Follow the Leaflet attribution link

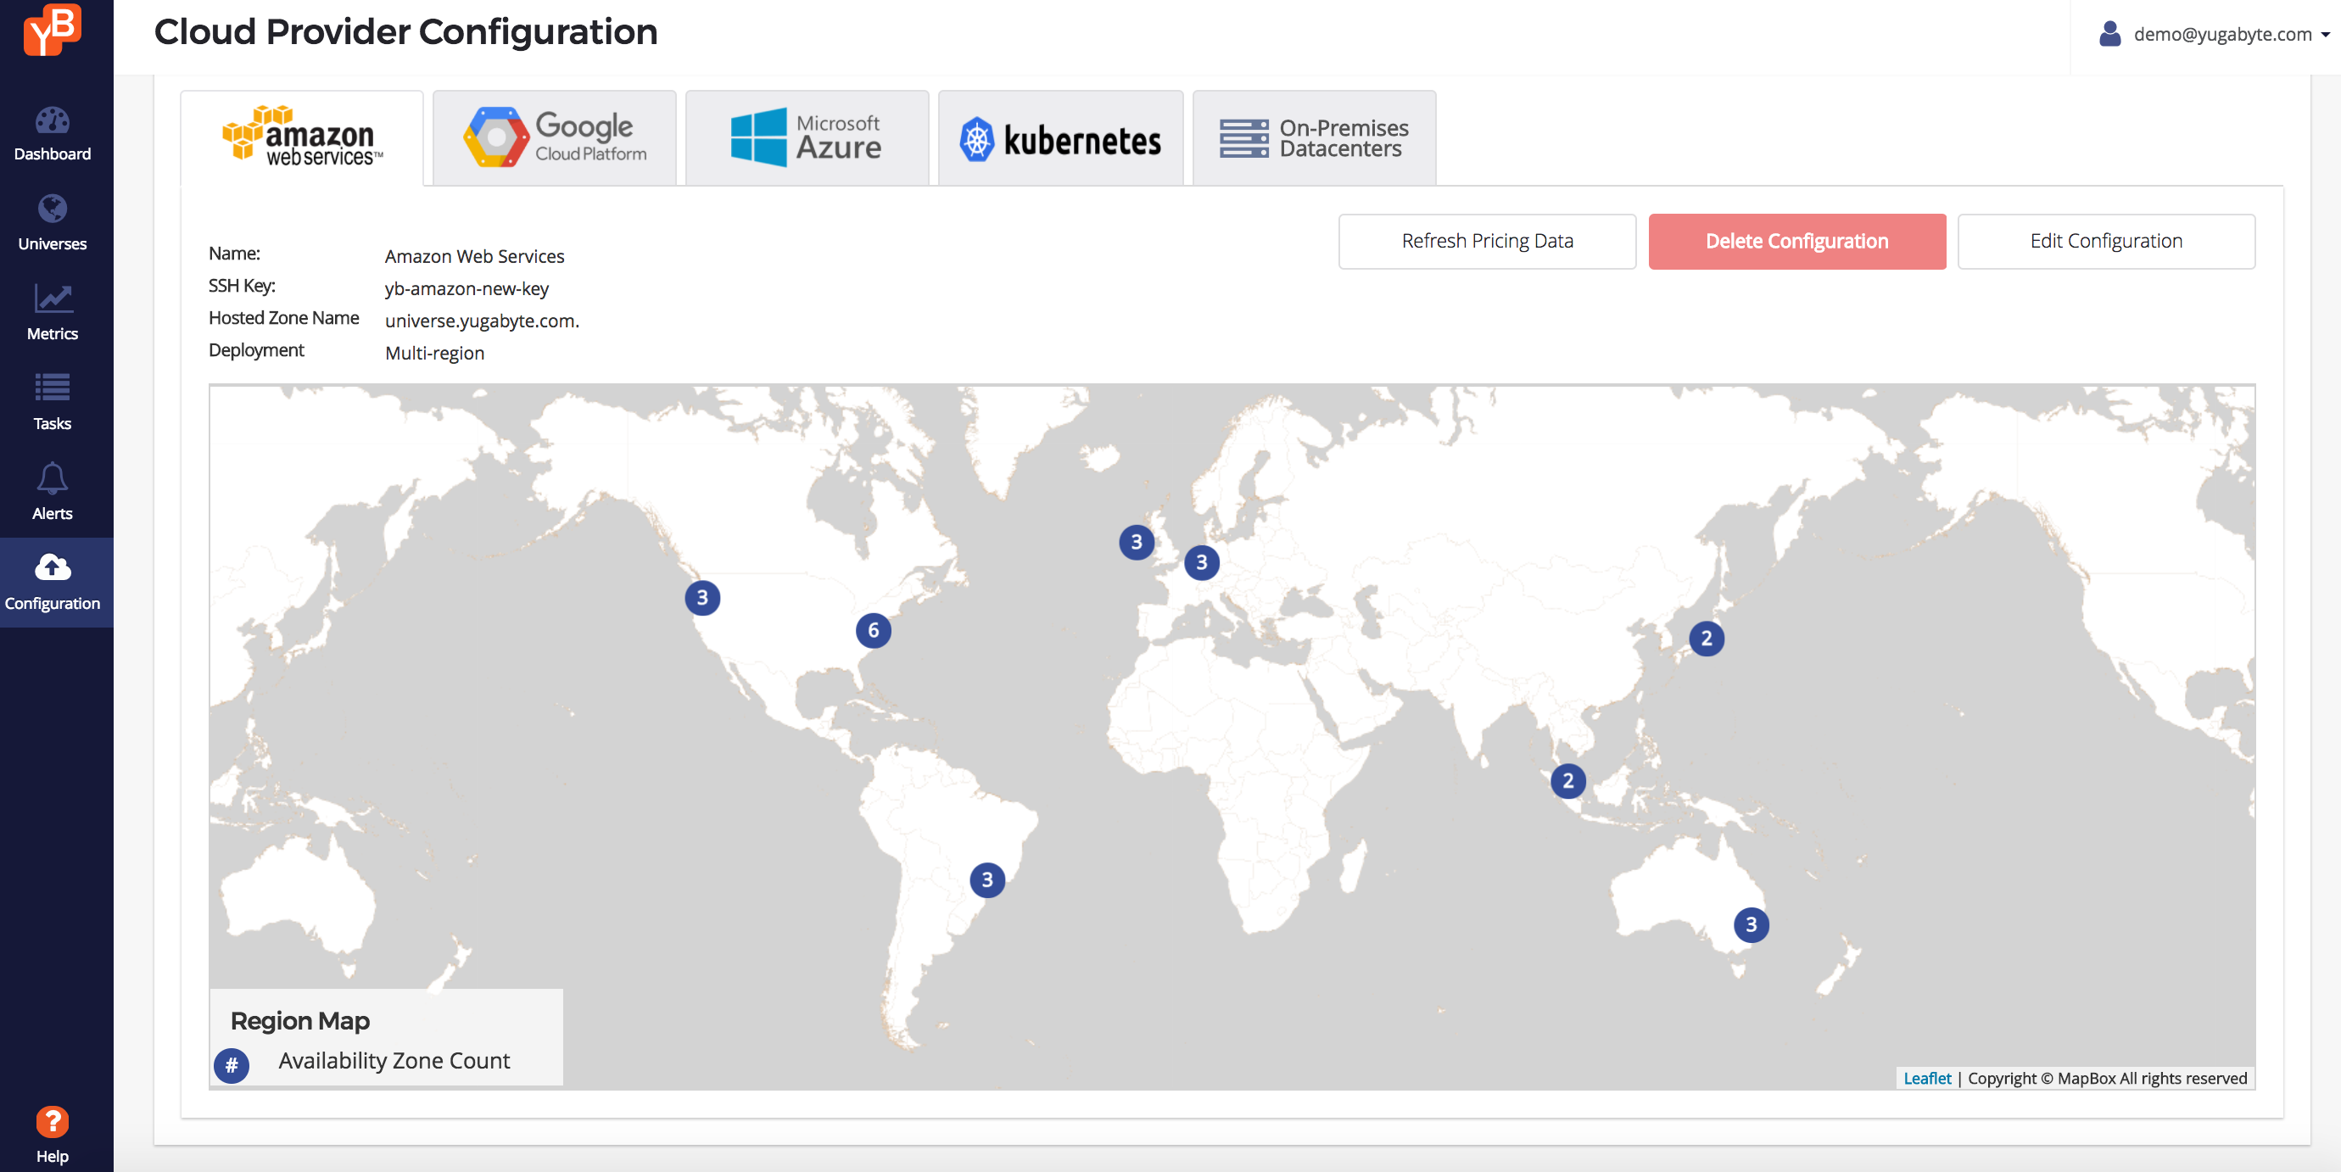tap(1925, 1078)
